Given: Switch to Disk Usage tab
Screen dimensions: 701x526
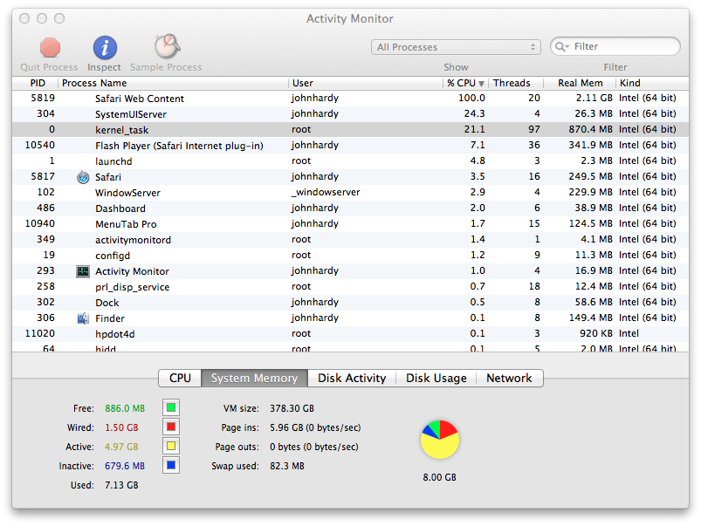Looking at the screenshot, I should (436, 378).
